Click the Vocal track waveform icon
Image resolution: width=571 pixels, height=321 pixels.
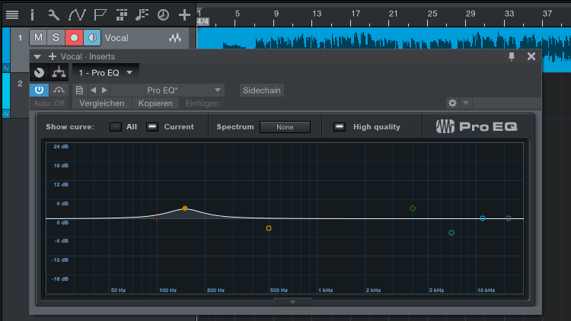(x=175, y=37)
